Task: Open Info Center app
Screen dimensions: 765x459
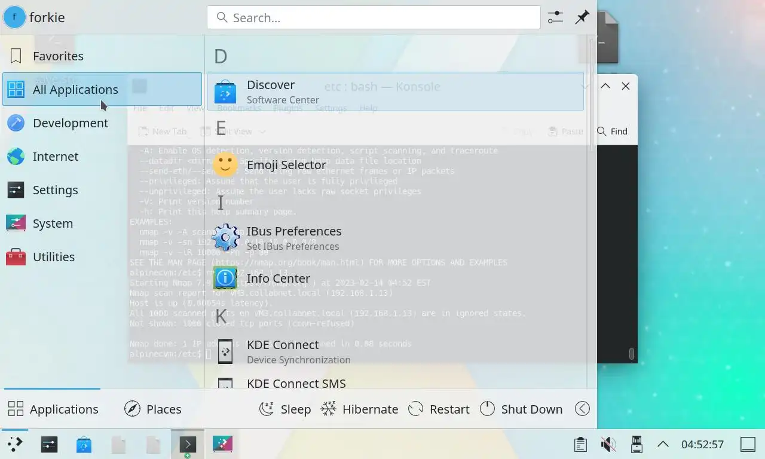Action: [x=396, y=278]
